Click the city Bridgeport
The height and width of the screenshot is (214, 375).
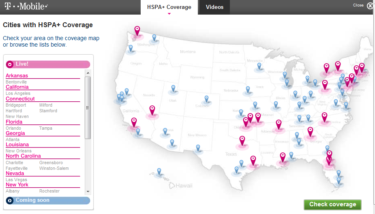[x=16, y=105]
